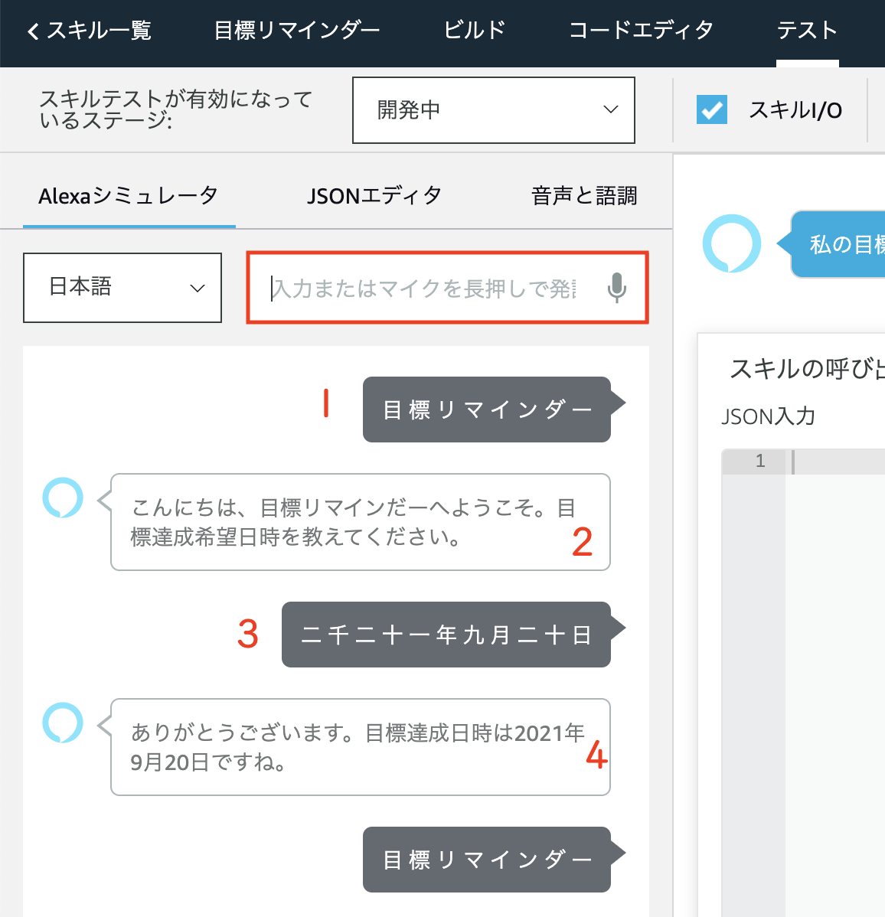Open the 日本語 language dropdown
Image resolution: width=885 pixels, height=917 pixels.
click(x=122, y=287)
